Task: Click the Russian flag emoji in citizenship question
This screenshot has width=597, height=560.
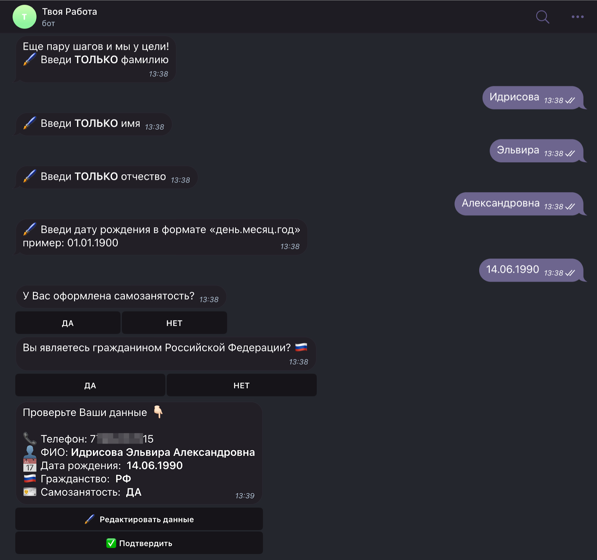Action: coord(301,347)
